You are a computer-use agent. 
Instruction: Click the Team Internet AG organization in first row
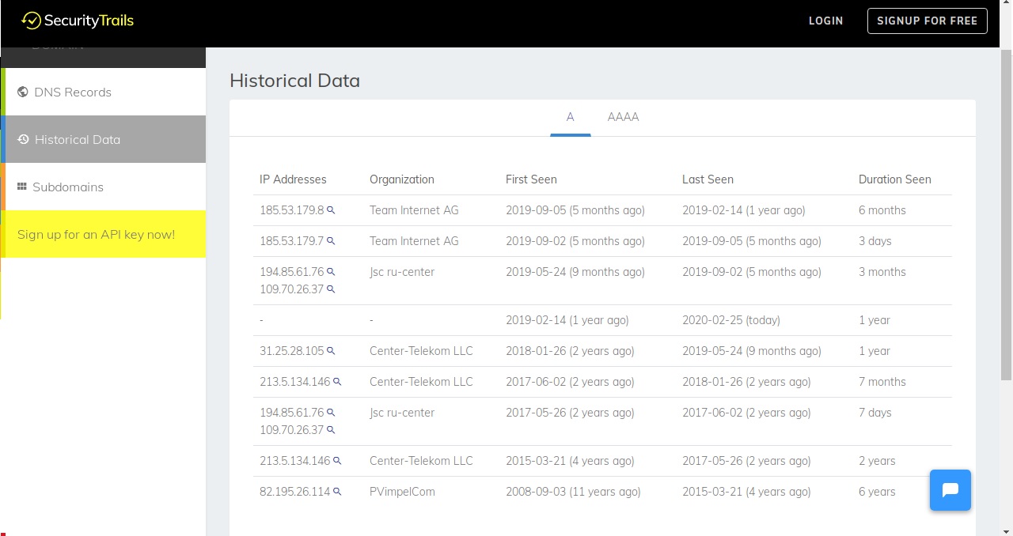(414, 210)
